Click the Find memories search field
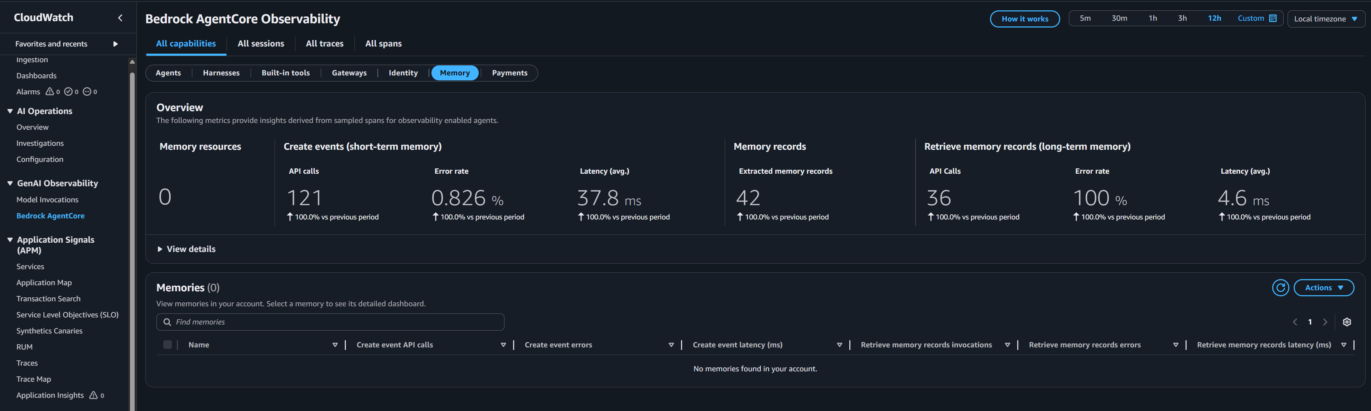This screenshot has height=411, width=1371. pos(330,322)
